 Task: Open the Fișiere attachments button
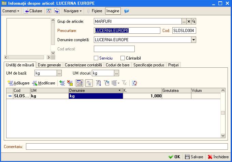click(95, 11)
